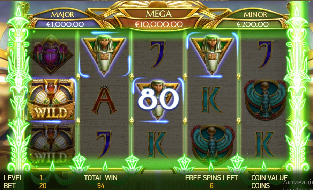The image size is (313, 190).
Task: Click the K at the bottom of reel five
Action: click(265, 144)
